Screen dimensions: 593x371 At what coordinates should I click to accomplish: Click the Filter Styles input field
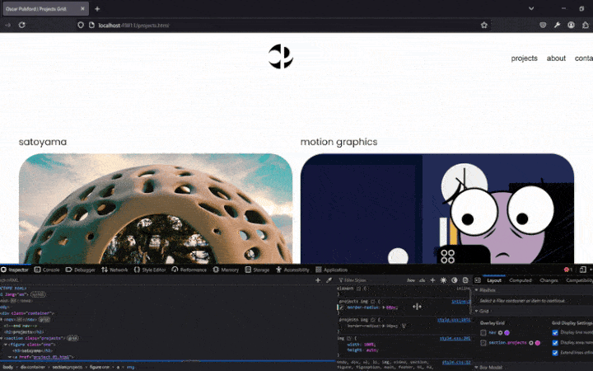tap(371, 280)
